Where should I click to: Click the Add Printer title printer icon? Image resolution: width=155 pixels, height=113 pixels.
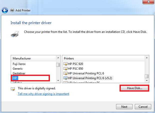[x=12, y=10]
